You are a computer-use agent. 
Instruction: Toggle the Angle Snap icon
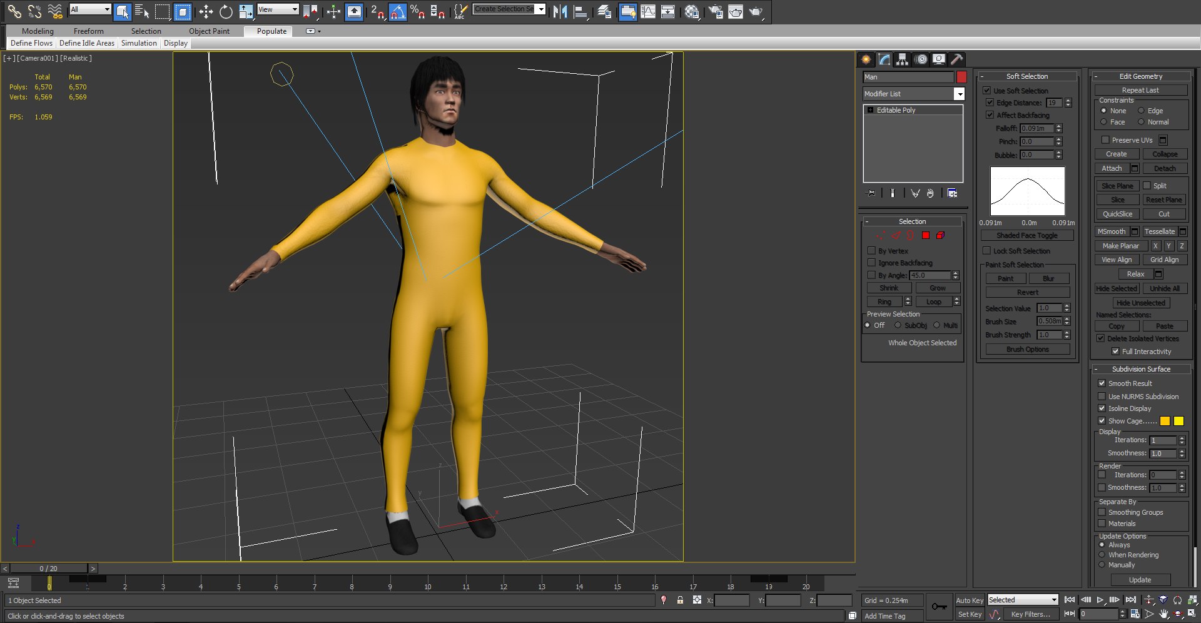(397, 11)
